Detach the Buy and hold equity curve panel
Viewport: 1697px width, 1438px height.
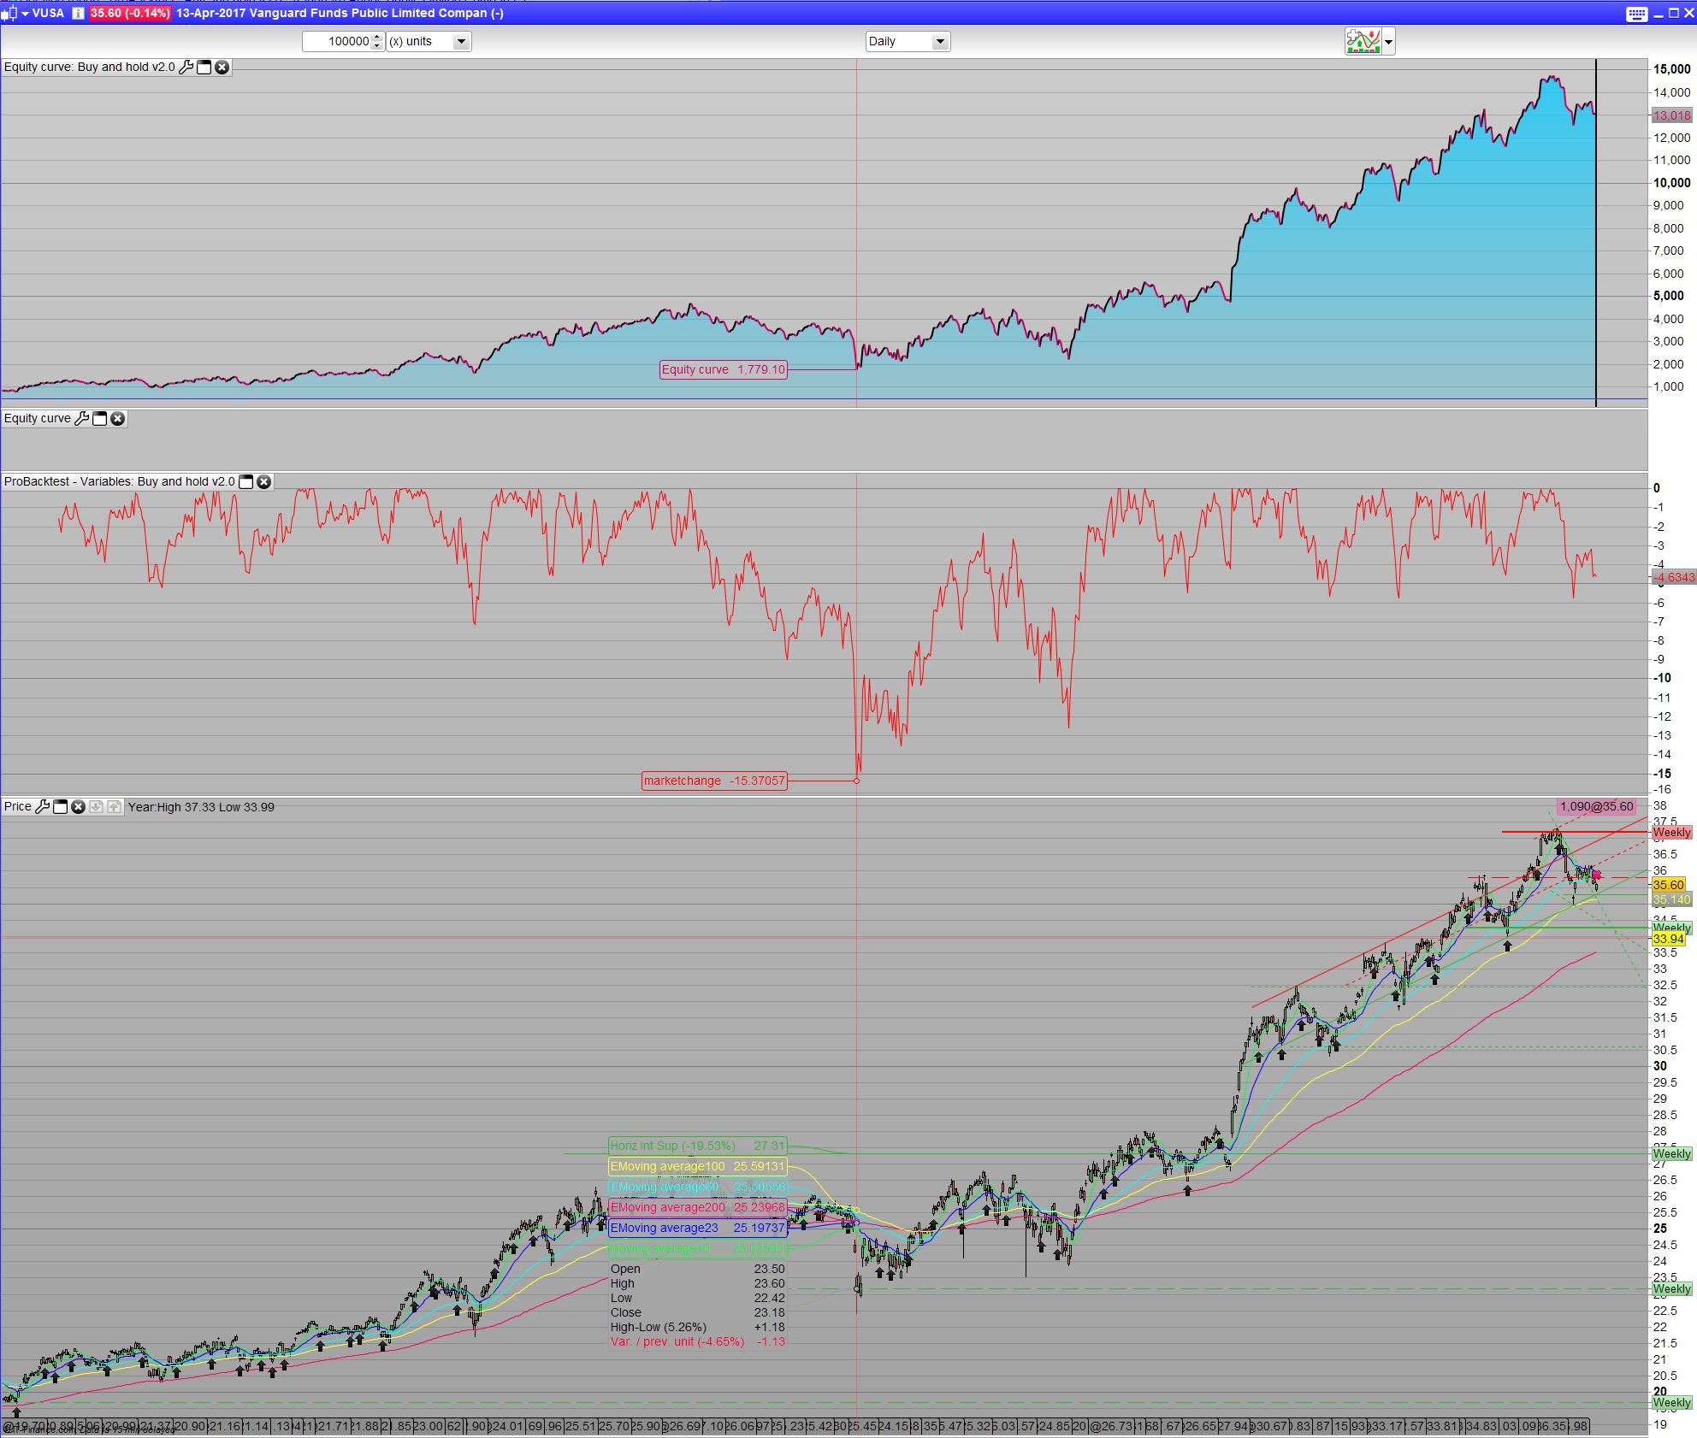(204, 68)
